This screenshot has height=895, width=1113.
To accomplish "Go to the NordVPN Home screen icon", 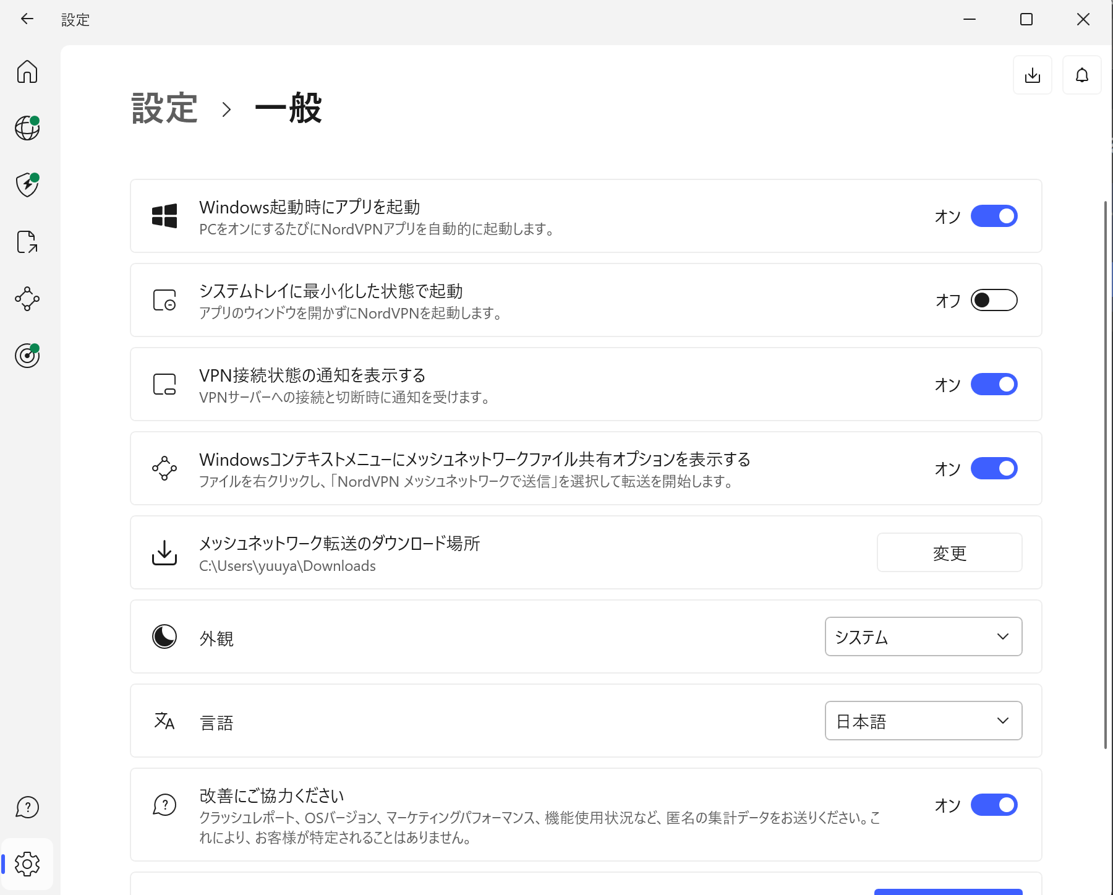I will click(x=27, y=72).
